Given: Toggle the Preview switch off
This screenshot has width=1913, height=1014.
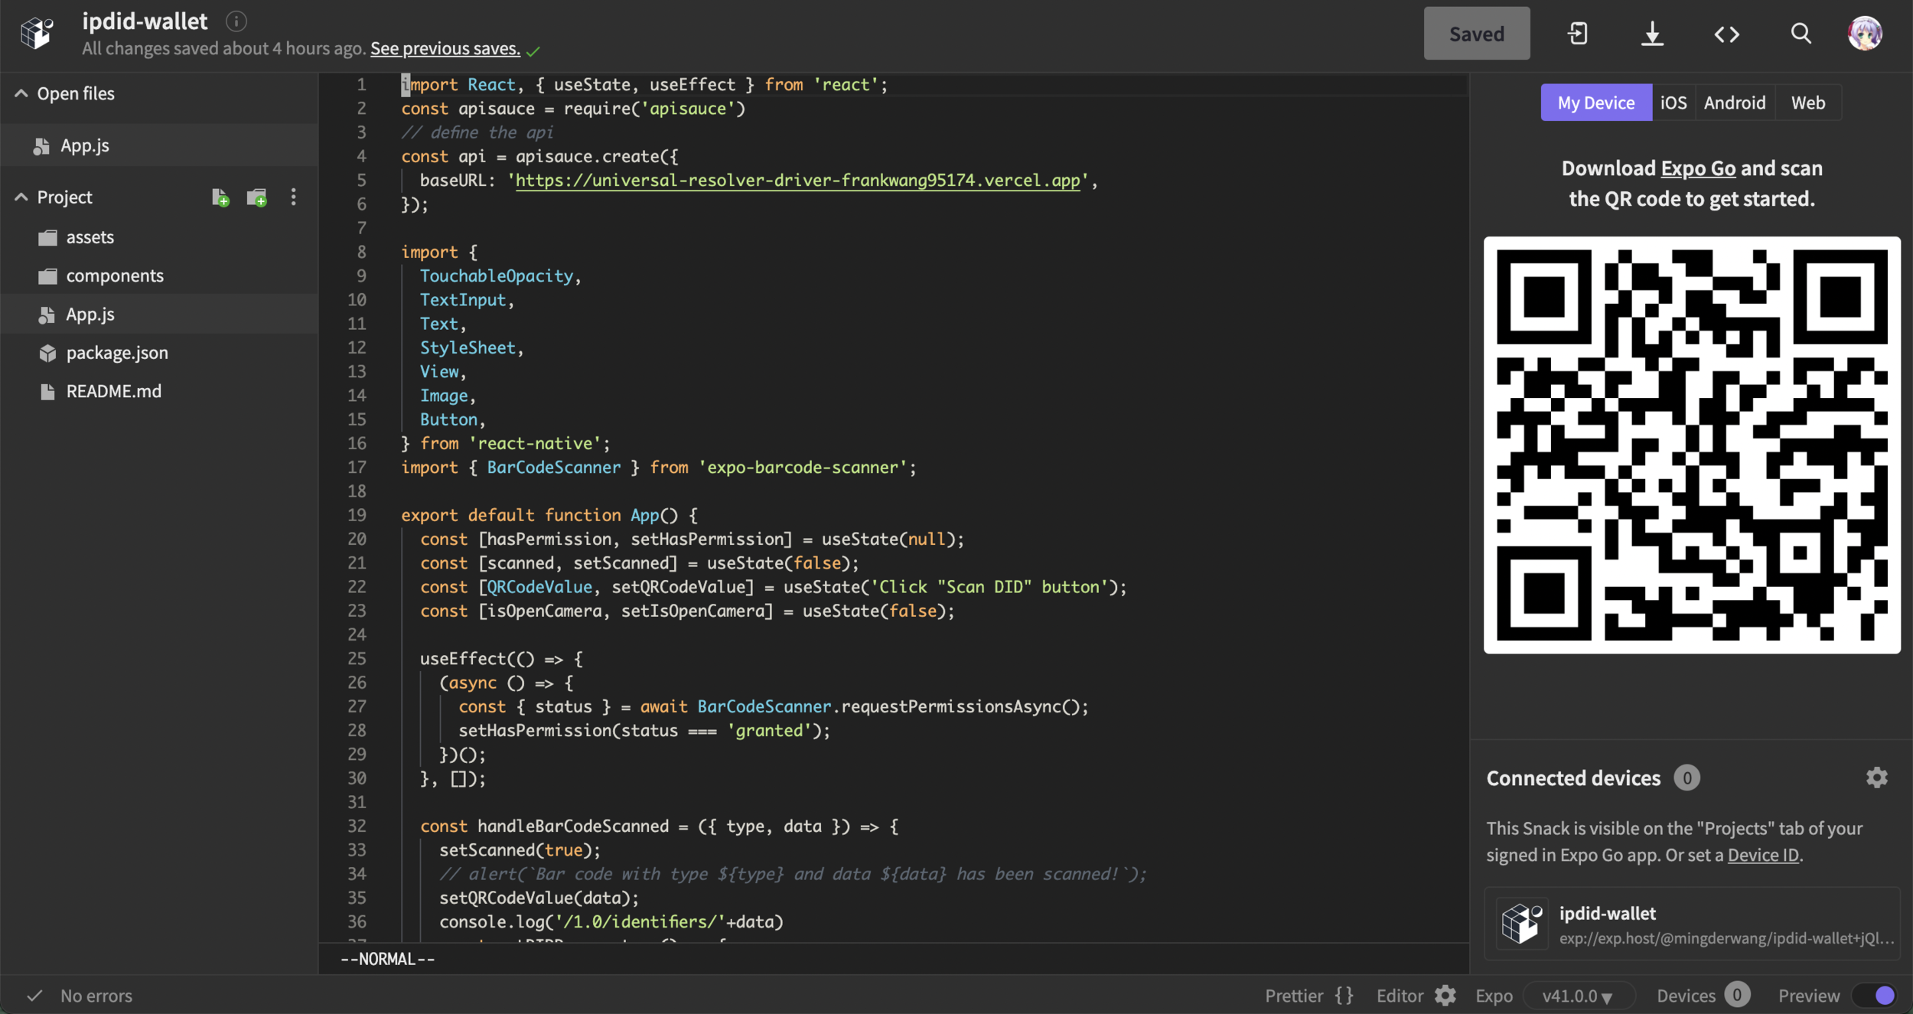Looking at the screenshot, I should point(1876,995).
